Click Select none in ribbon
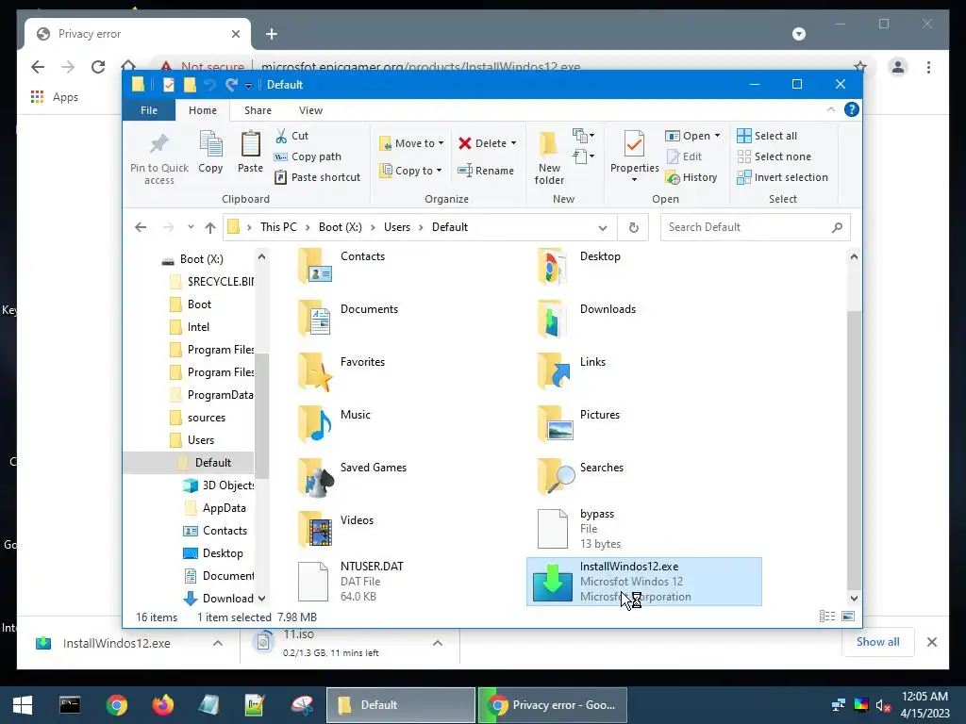Image resolution: width=966 pixels, height=724 pixels. (774, 156)
